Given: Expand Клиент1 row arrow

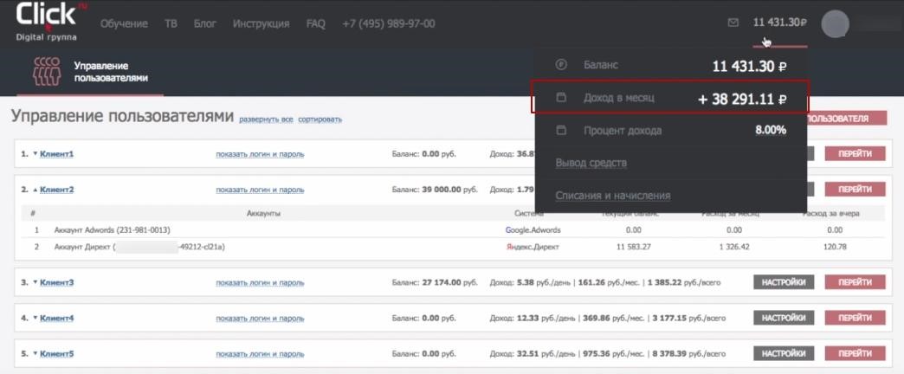Looking at the screenshot, I should tap(36, 154).
